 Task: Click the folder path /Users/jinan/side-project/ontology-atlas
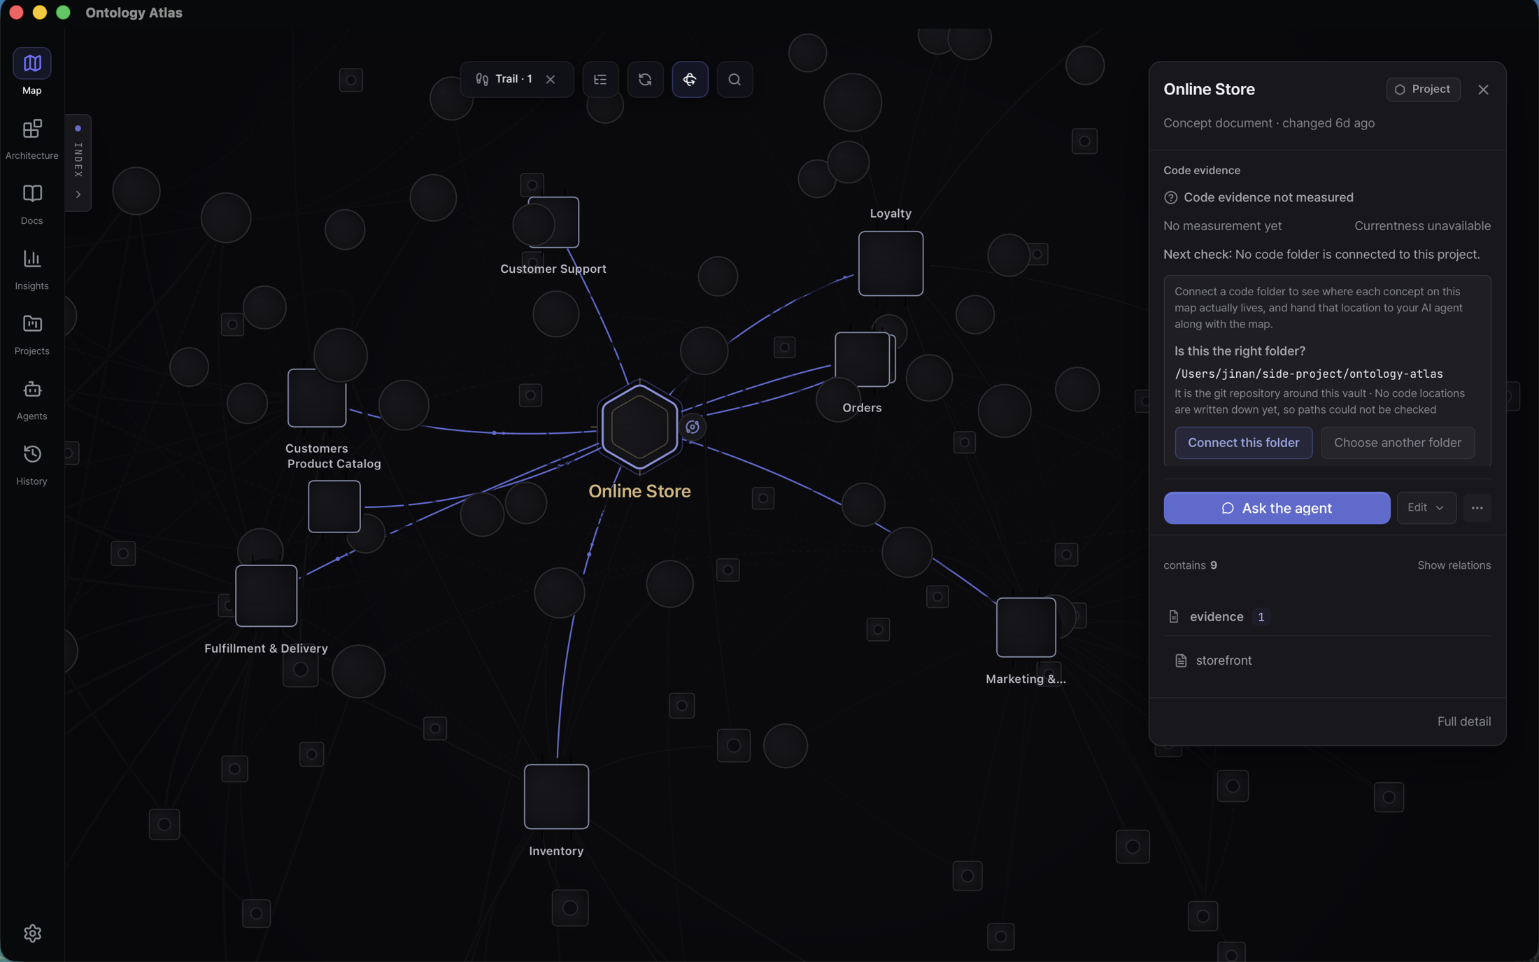pos(1308,374)
